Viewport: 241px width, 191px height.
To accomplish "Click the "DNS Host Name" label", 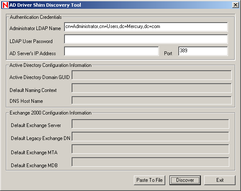I will click(x=26, y=101).
